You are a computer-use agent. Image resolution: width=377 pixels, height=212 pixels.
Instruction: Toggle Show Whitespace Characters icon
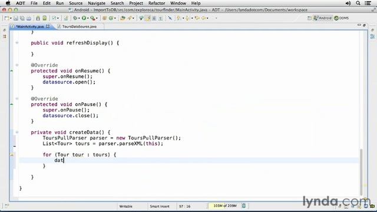point(161,18)
